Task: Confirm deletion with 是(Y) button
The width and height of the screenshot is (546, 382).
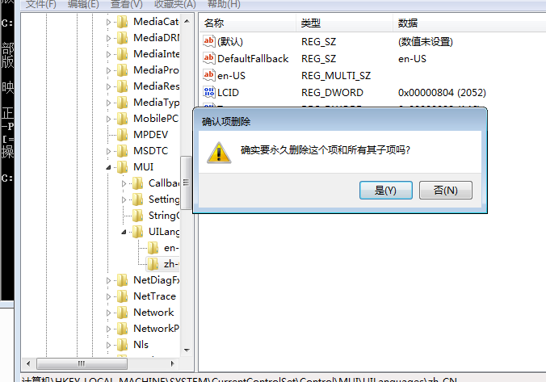Action: click(x=386, y=190)
